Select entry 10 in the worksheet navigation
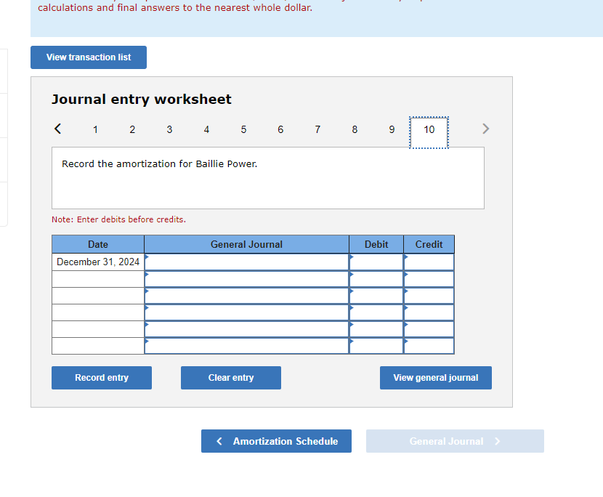This screenshot has width=603, height=497. (429, 129)
